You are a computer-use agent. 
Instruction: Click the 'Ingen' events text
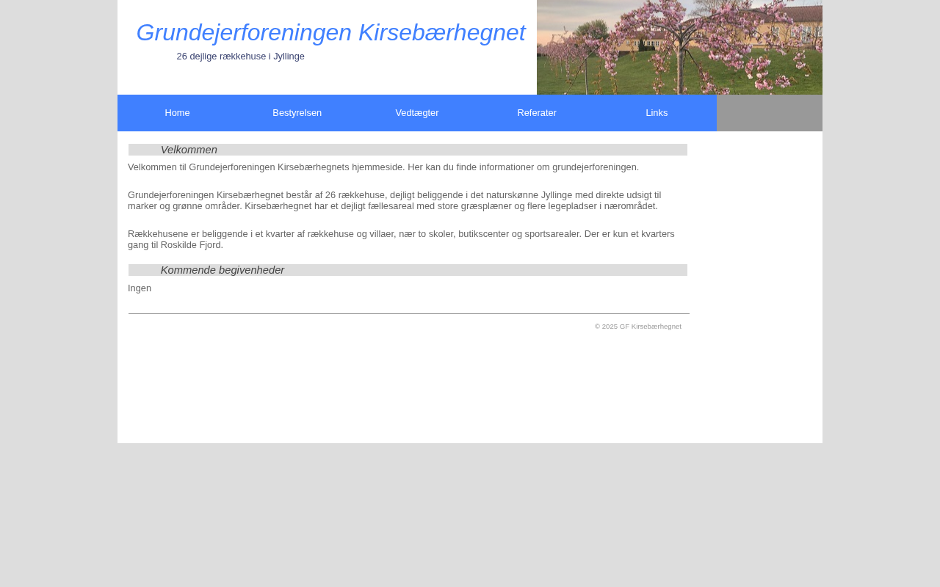click(140, 288)
